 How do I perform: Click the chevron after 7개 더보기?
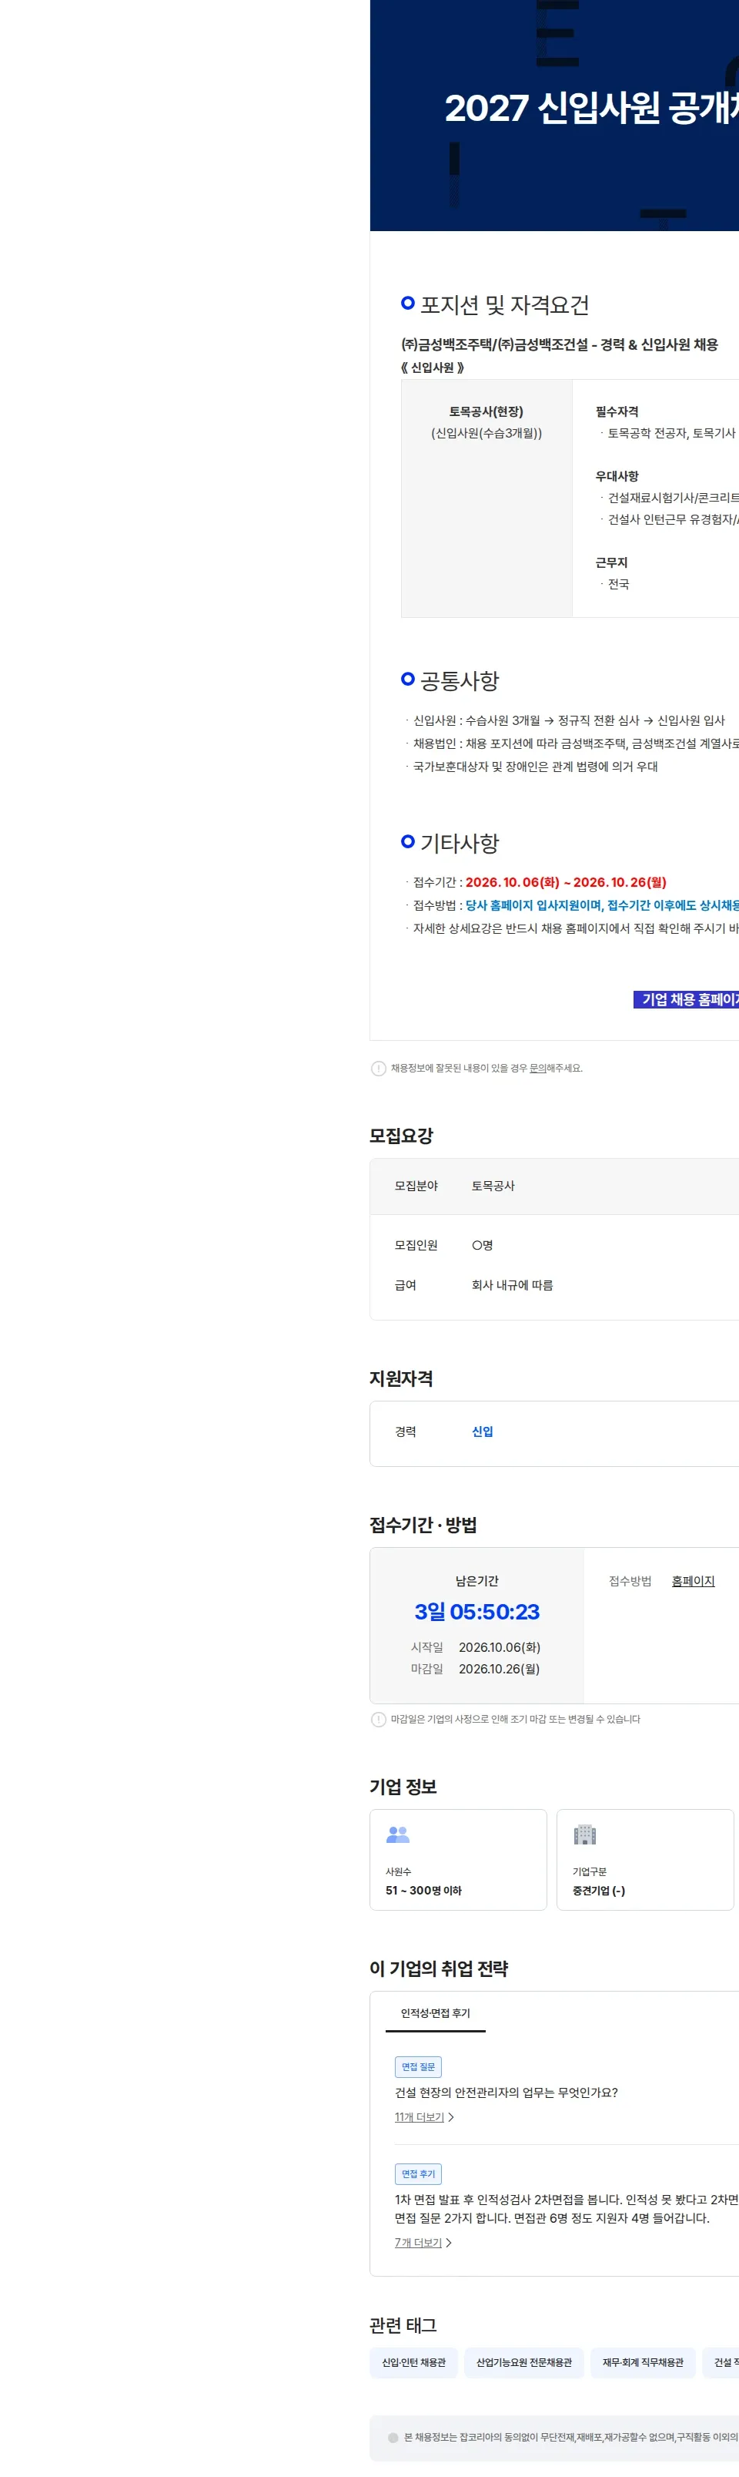point(449,2242)
